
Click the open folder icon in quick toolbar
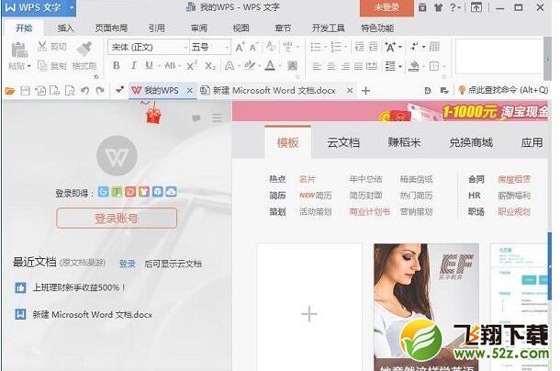(10, 91)
